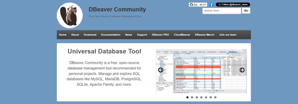
Task: Go to the Download page
Action: coord(90,35)
